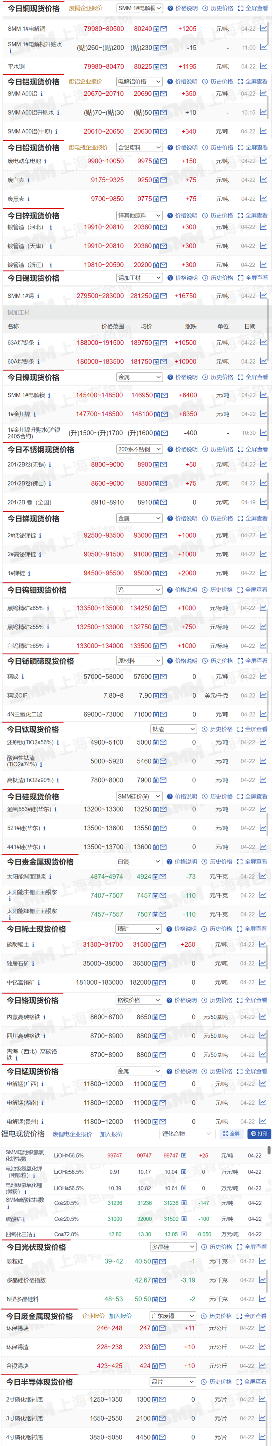The height and width of the screenshot is (1446, 273).
Task: Click the blue 打印 print button
Action: tap(259, 1134)
